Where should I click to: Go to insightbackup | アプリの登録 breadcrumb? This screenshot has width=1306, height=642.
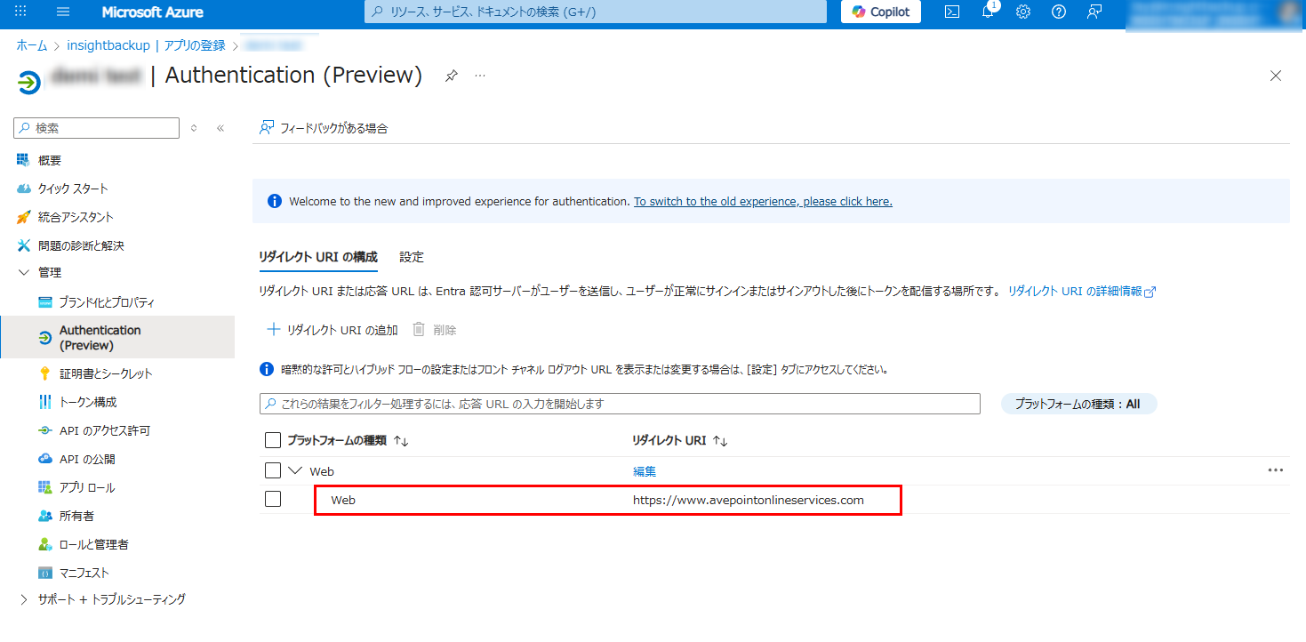point(146,45)
